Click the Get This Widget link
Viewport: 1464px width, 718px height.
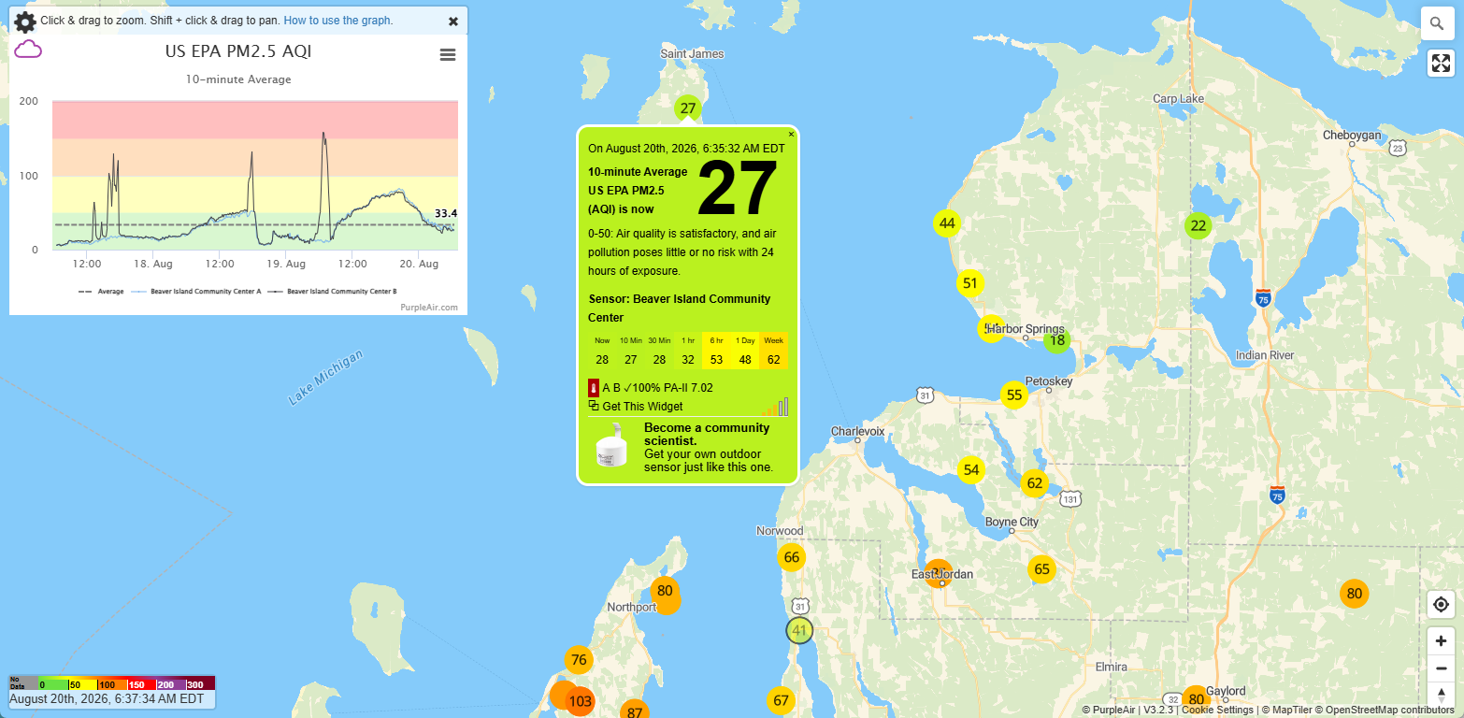(x=642, y=407)
